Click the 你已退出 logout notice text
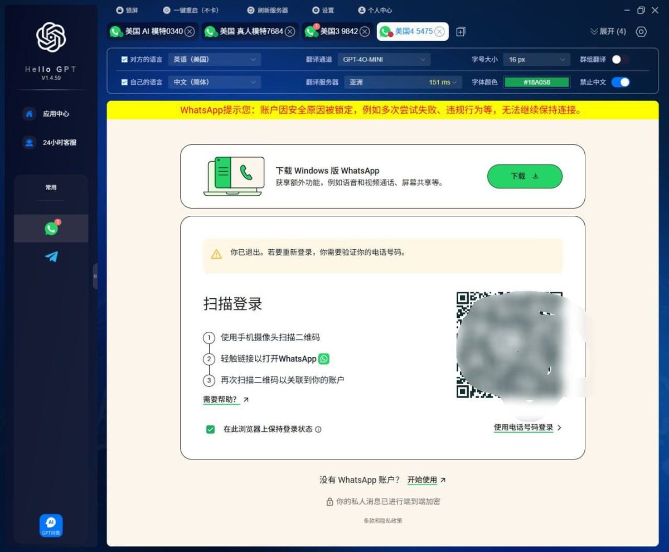 [318, 252]
